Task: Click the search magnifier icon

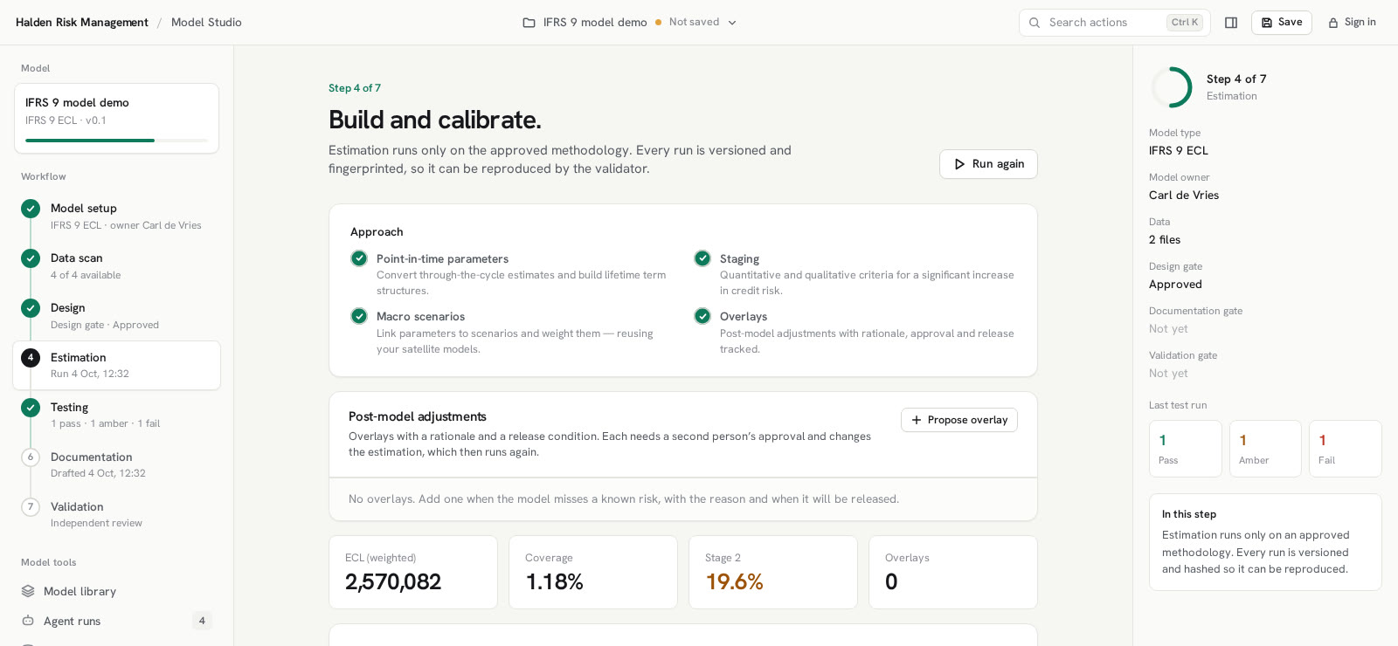Action: 1035,23
